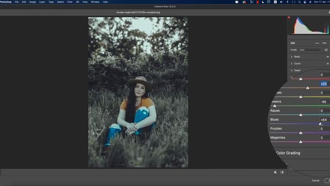Click the Camera Raw window title
Image resolution: width=330 pixels, height=186 pixels.
[x=165, y=7]
